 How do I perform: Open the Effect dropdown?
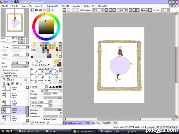(x=20, y=55)
